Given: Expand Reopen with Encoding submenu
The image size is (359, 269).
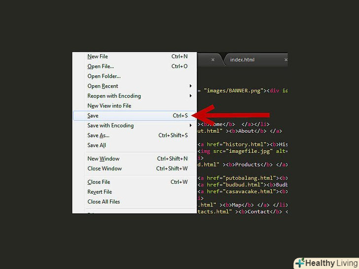Looking at the screenshot, I should tap(135, 96).
